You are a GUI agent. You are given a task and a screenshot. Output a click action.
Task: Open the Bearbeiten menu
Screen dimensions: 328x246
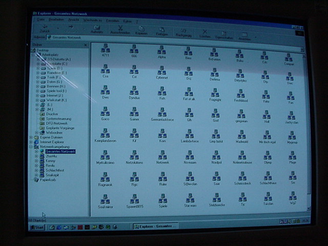tap(56, 19)
